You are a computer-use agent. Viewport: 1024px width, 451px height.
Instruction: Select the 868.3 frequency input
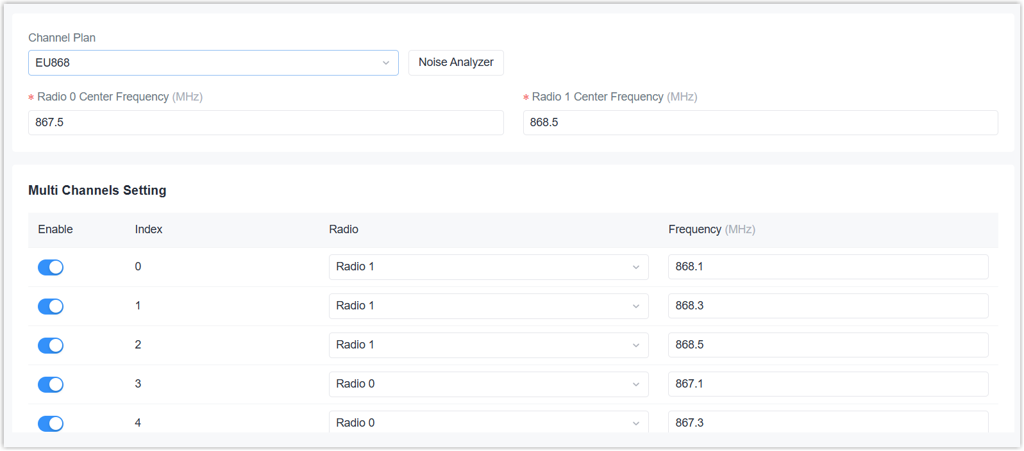827,306
